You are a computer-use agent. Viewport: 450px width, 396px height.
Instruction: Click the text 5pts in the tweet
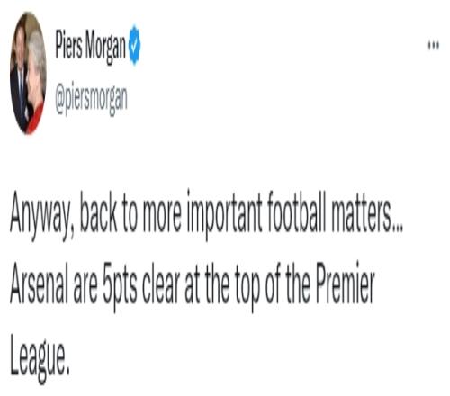tap(120, 287)
